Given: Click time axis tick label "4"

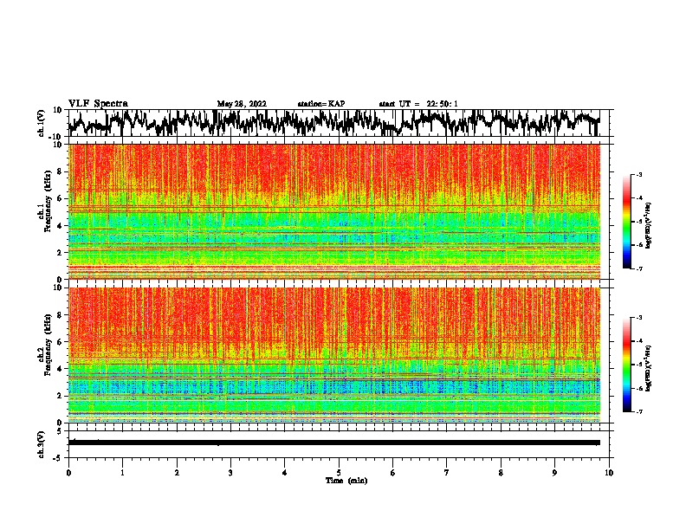Looking at the screenshot, I should 285,473.
